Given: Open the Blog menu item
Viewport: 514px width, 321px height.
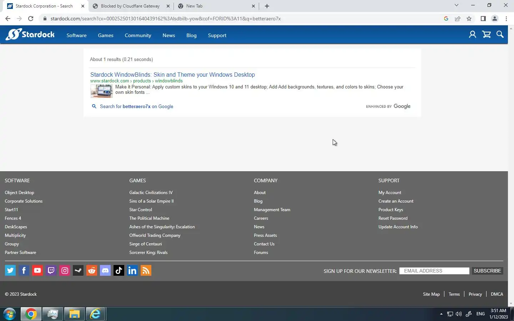Looking at the screenshot, I should point(191,35).
